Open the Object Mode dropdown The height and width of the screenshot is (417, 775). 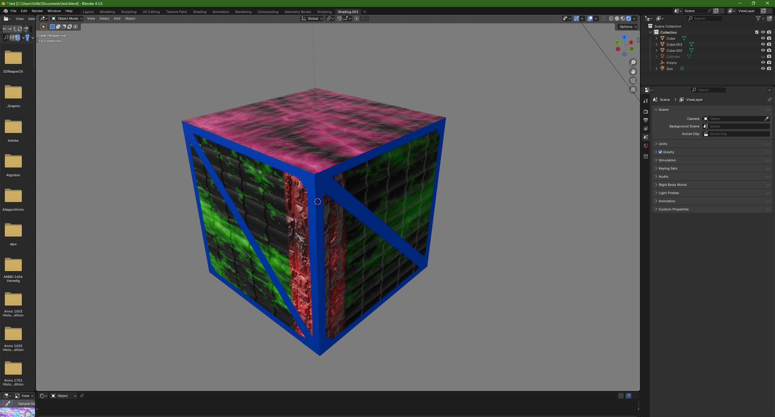coord(67,18)
